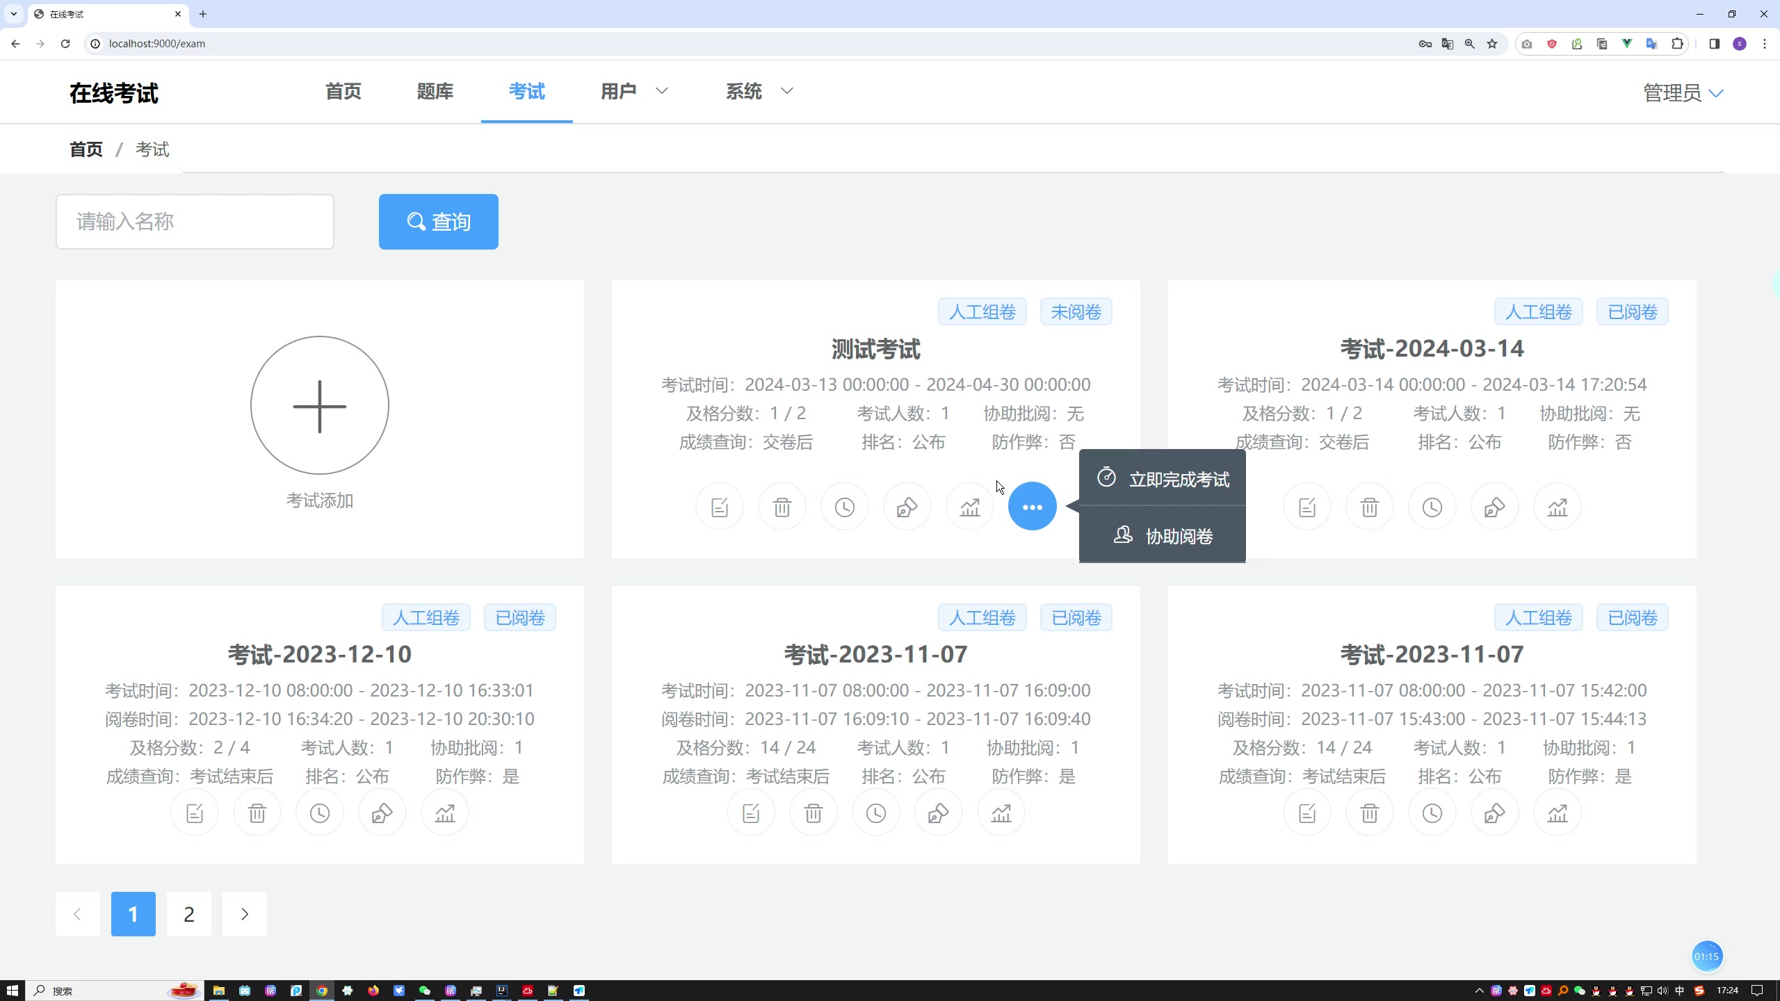The width and height of the screenshot is (1780, 1001).
Task: Click trash icon on 15:42:00 考试-2023-11-07 card
Action: 1370,813
